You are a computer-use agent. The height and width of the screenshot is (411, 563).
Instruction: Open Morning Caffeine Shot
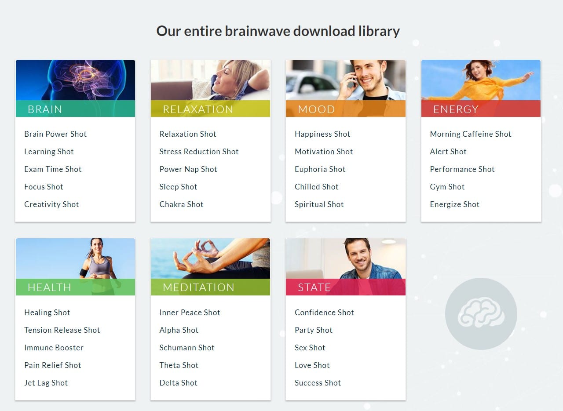[471, 134]
